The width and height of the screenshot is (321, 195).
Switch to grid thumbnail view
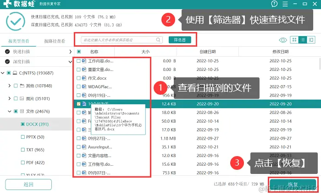point(294,40)
